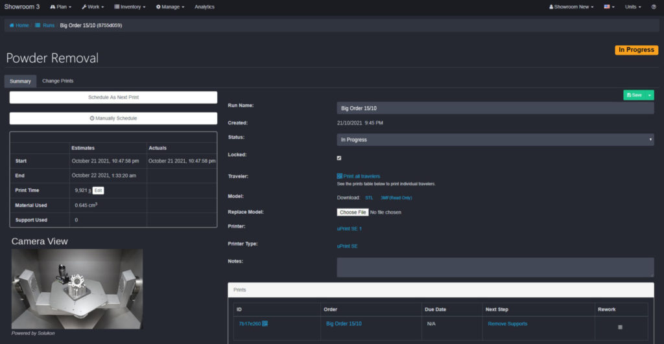Click the help question mark icon
Image resolution: width=664 pixels, height=344 pixels.
pos(654,7)
